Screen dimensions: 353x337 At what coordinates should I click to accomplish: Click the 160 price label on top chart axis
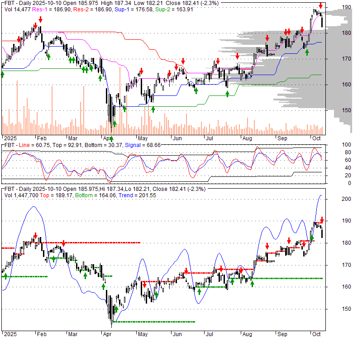click(x=347, y=84)
